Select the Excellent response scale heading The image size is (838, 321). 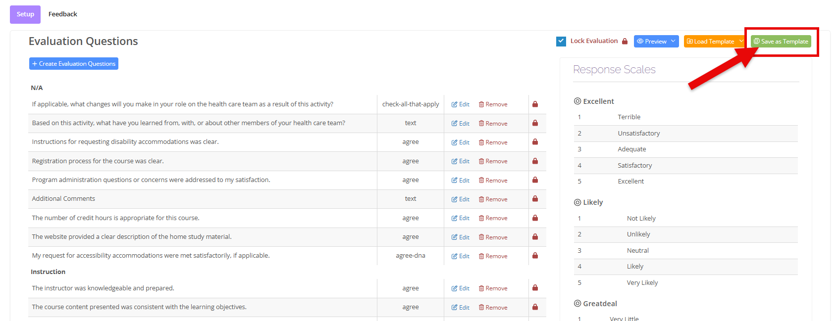(x=594, y=101)
